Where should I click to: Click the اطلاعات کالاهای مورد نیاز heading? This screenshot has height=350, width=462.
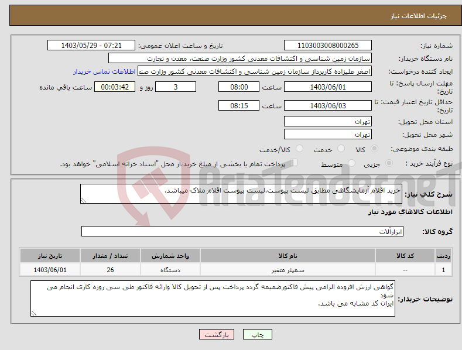[x=410, y=212]
